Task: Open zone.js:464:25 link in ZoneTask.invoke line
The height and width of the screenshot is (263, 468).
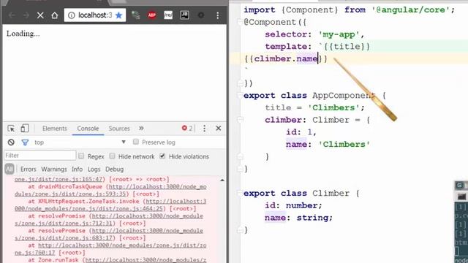Action: (x=110, y=205)
